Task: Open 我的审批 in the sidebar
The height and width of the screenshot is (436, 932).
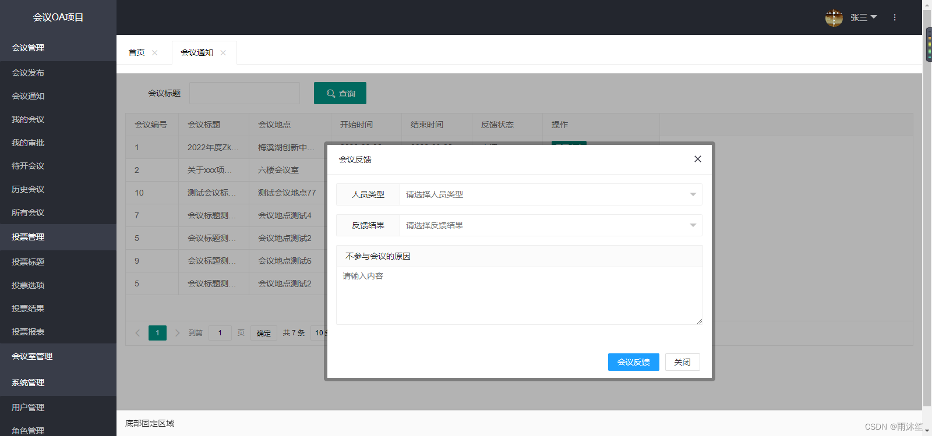Action: coord(58,143)
